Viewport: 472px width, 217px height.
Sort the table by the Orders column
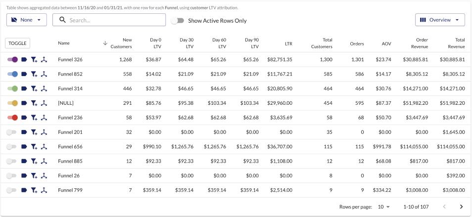tap(356, 43)
